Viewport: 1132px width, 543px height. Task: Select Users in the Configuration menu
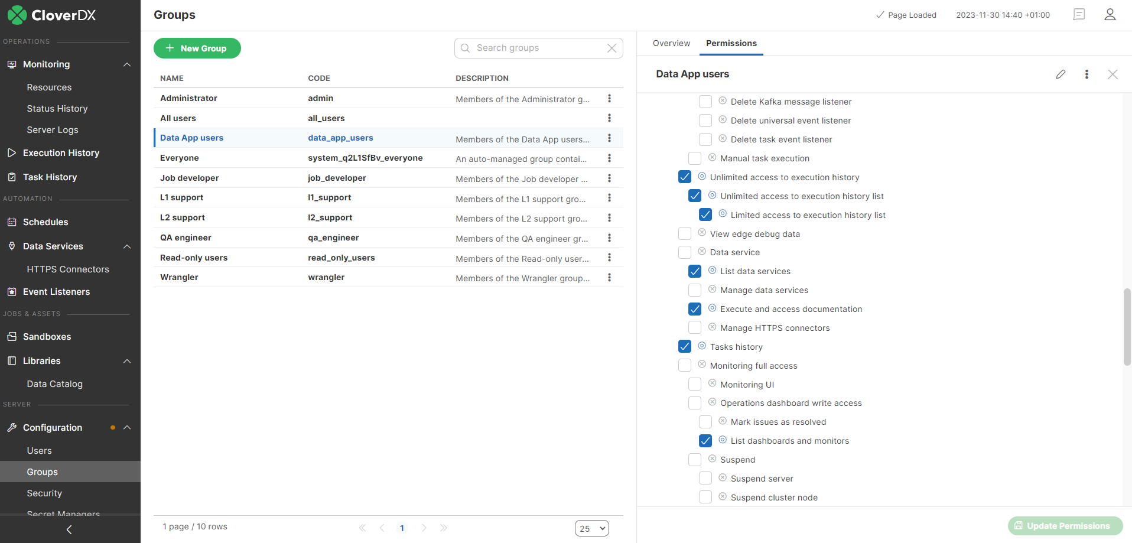pyautogui.click(x=39, y=450)
